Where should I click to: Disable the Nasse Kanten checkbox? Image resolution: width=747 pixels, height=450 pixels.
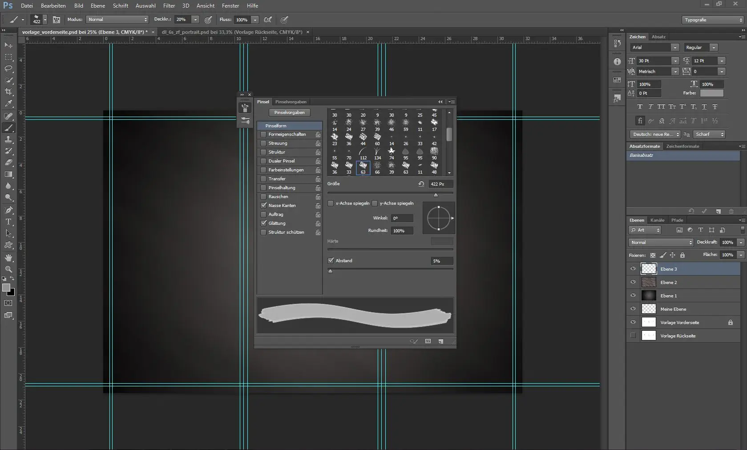pyautogui.click(x=263, y=206)
